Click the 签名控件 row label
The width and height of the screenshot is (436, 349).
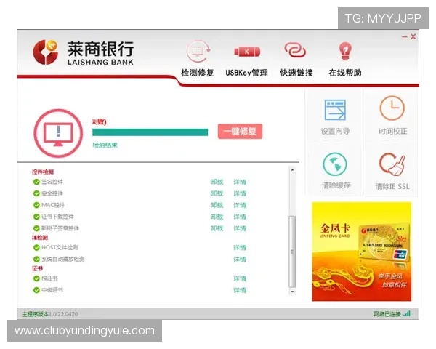52,182
